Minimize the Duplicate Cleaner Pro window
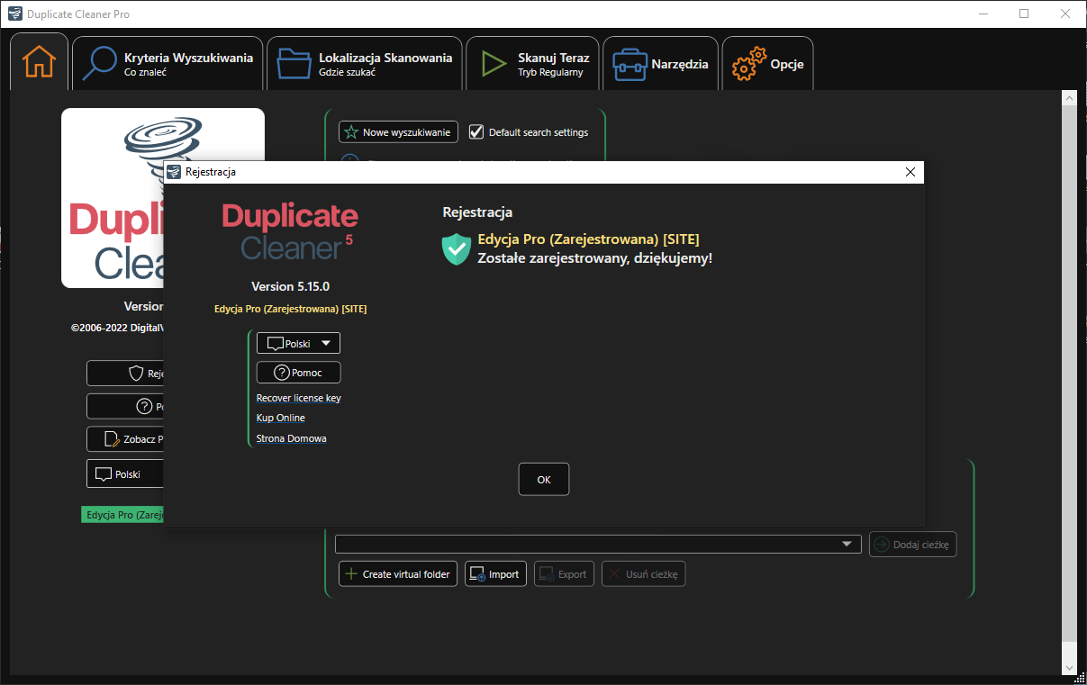 (983, 14)
